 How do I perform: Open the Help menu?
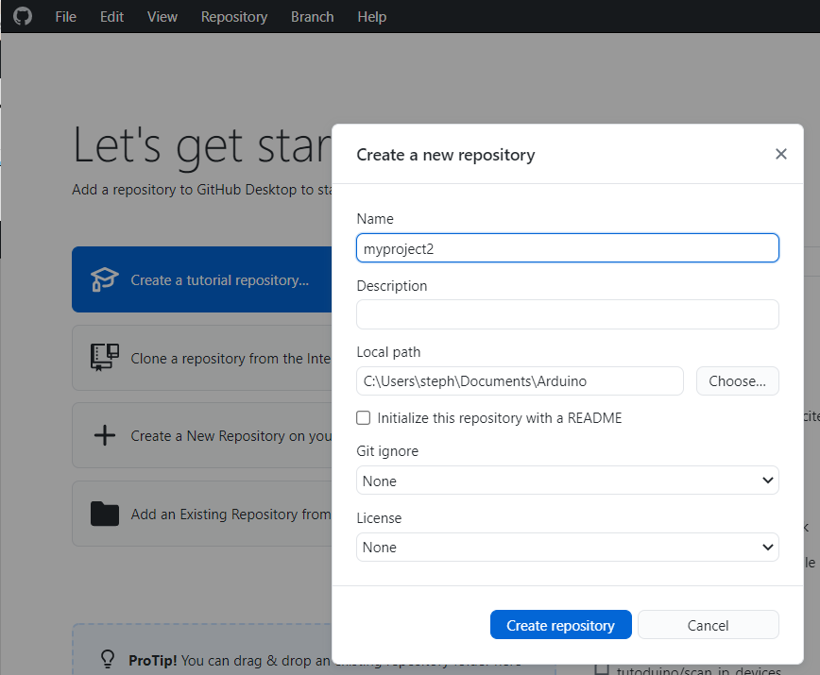[372, 17]
